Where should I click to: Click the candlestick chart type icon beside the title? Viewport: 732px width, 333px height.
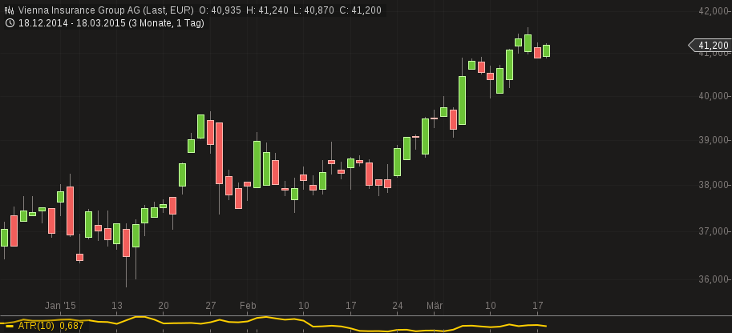point(10,10)
